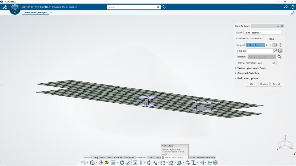The image size is (296, 166).
Task: Click the fastener arrow conversion toolbar icon
Action: click(x=187, y=163)
